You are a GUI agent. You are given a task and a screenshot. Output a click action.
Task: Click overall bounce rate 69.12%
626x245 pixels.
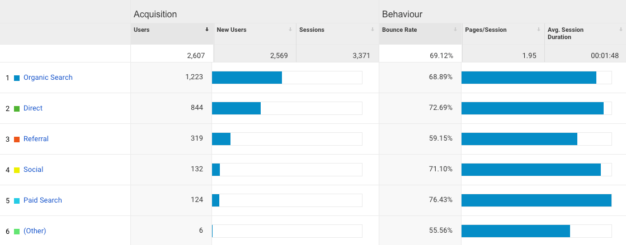pos(441,56)
